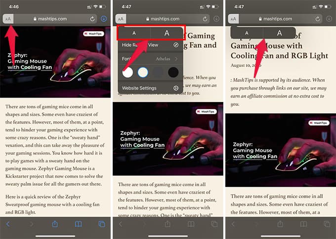
Task: Tap the small A in the right screenshot
Action: 247,33
